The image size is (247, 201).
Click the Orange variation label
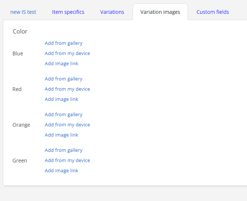[21, 125]
